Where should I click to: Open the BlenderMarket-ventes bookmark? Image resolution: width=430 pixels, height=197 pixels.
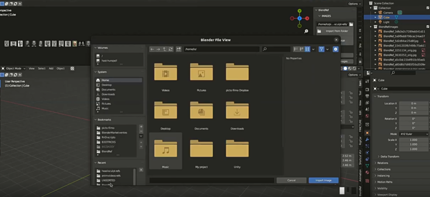pos(116,132)
